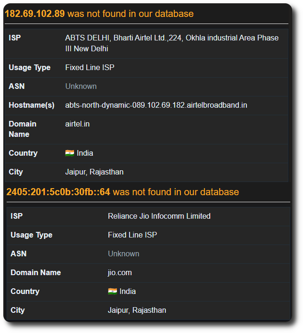Click the India country text in first table
The width and height of the screenshot is (303, 333).
85,153
